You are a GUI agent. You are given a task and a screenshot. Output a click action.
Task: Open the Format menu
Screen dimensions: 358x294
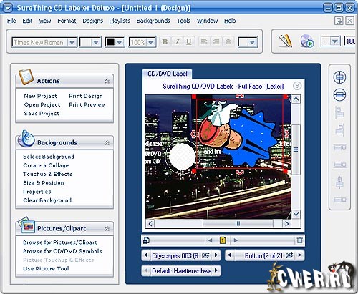point(67,21)
